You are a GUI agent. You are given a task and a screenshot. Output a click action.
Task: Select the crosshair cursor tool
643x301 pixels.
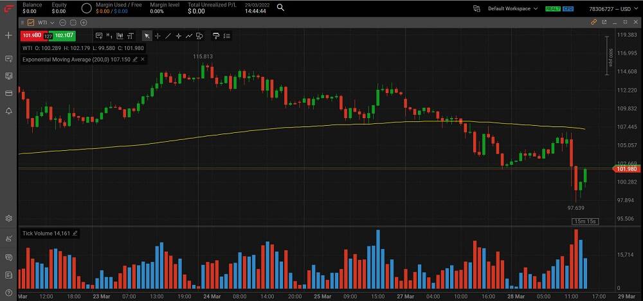click(x=158, y=36)
